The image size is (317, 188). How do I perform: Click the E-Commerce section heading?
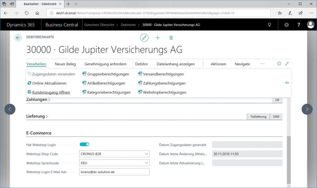point(39,133)
